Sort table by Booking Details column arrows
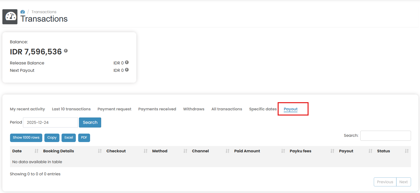The width and height of the screenshot is (420, 193). (x=100, y=151)
